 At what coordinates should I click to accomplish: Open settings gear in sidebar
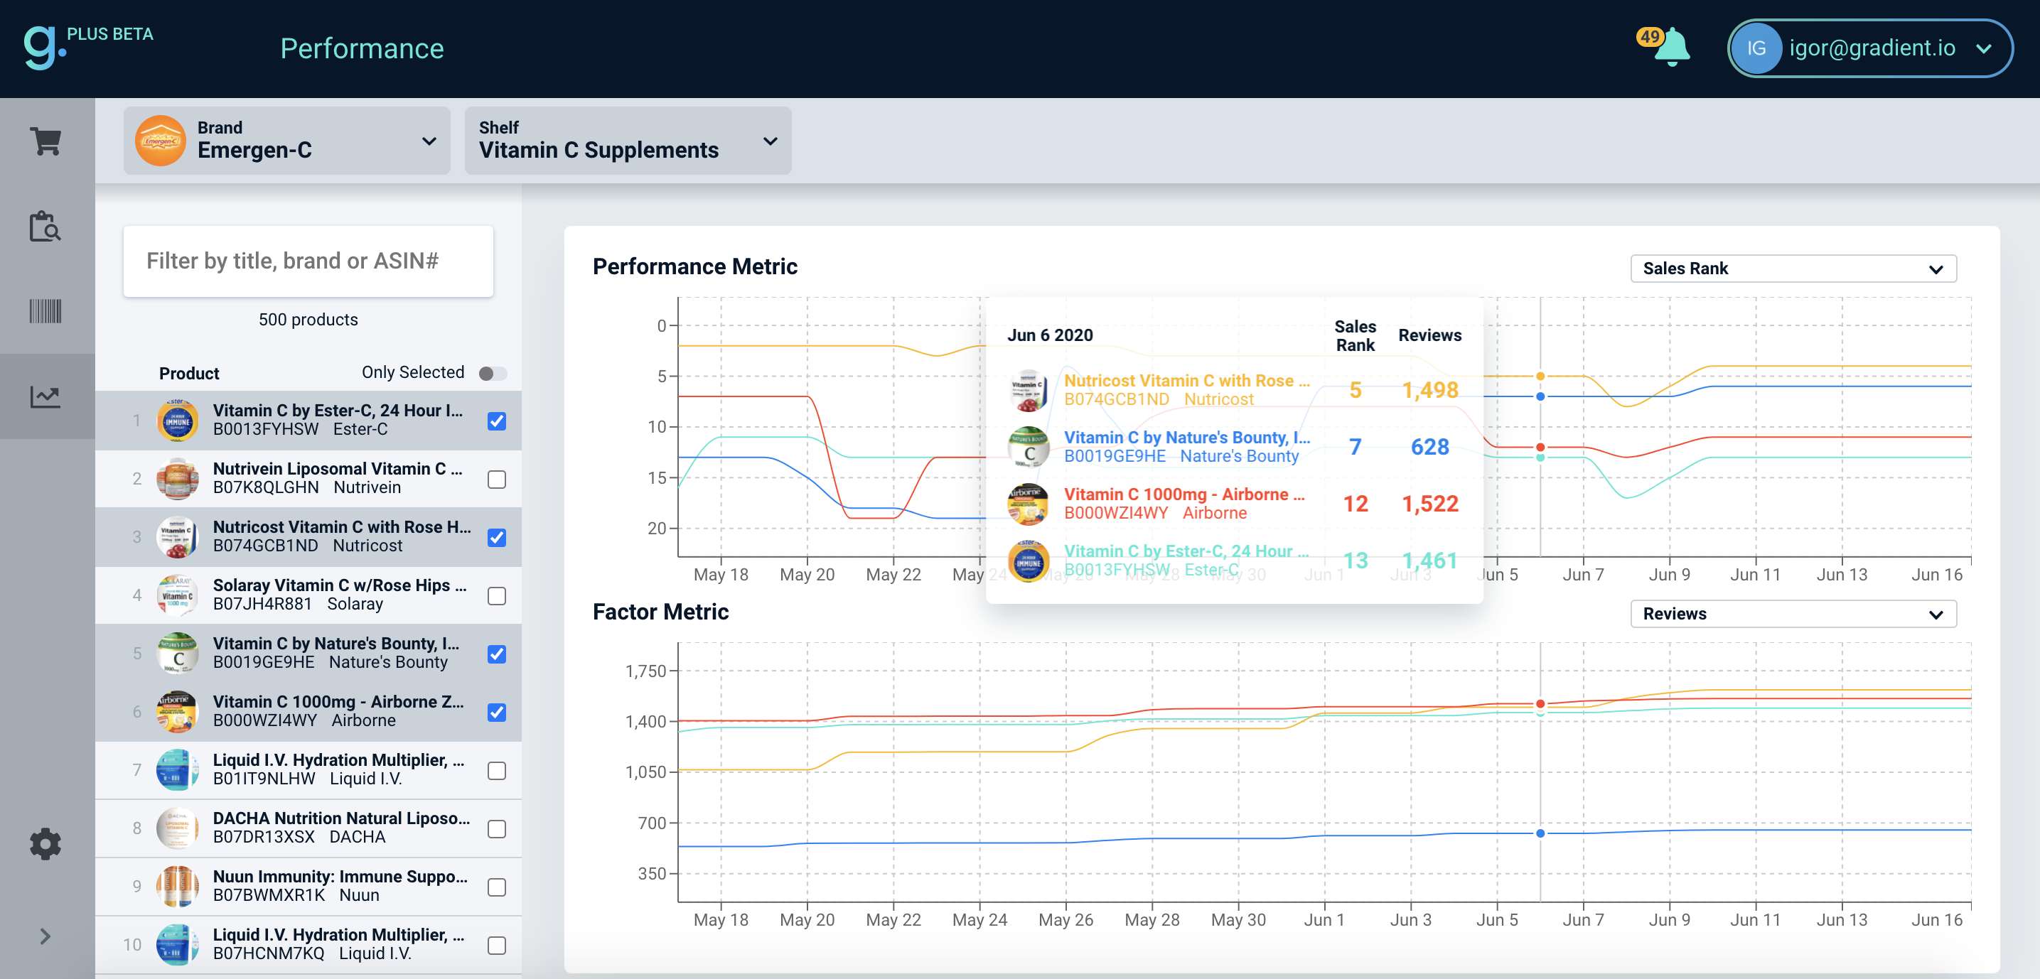coord(46,844)
